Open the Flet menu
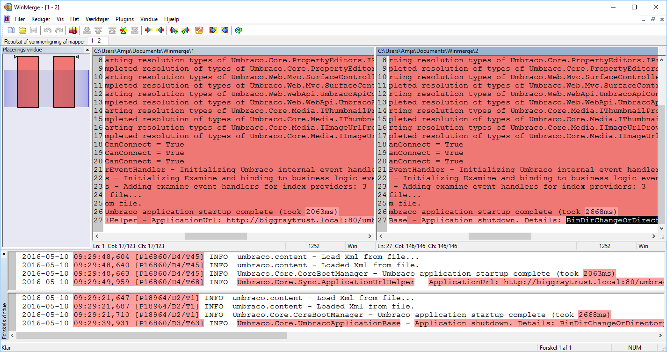667x352 pixels. click(x=74, y=19)
